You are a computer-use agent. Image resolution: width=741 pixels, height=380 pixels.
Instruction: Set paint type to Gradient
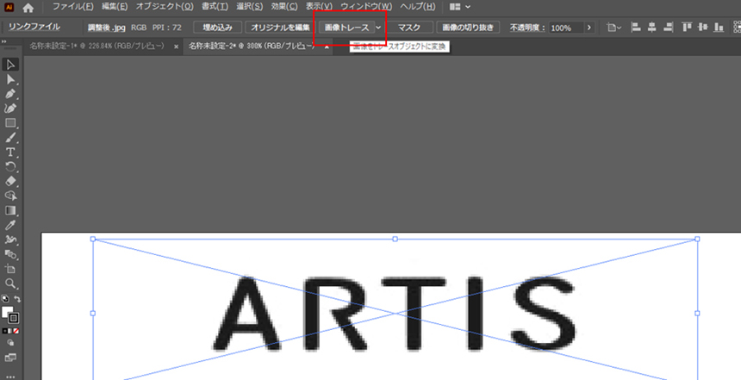[10, 331]
